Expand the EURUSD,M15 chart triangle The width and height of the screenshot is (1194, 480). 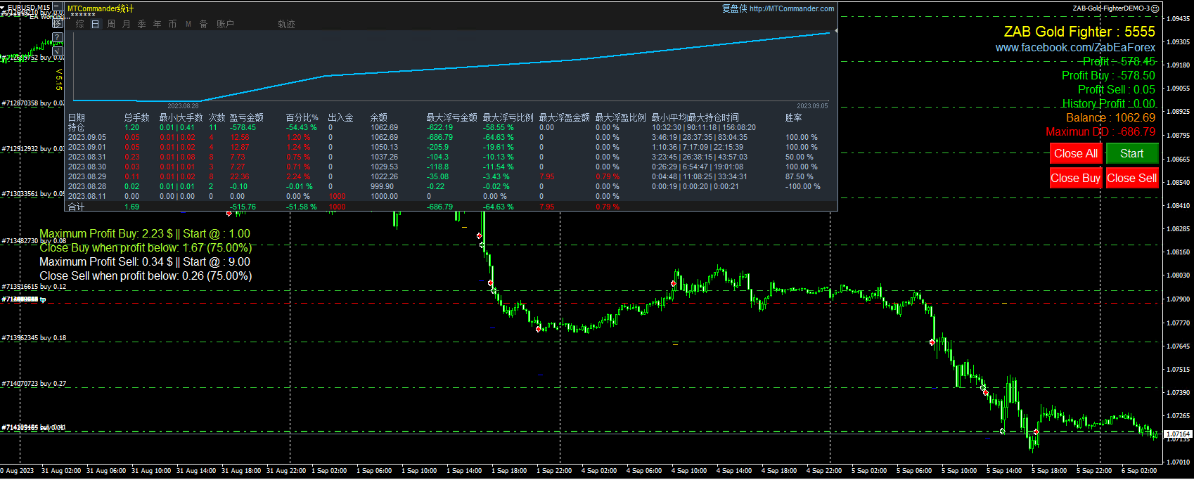pos(4,8)
